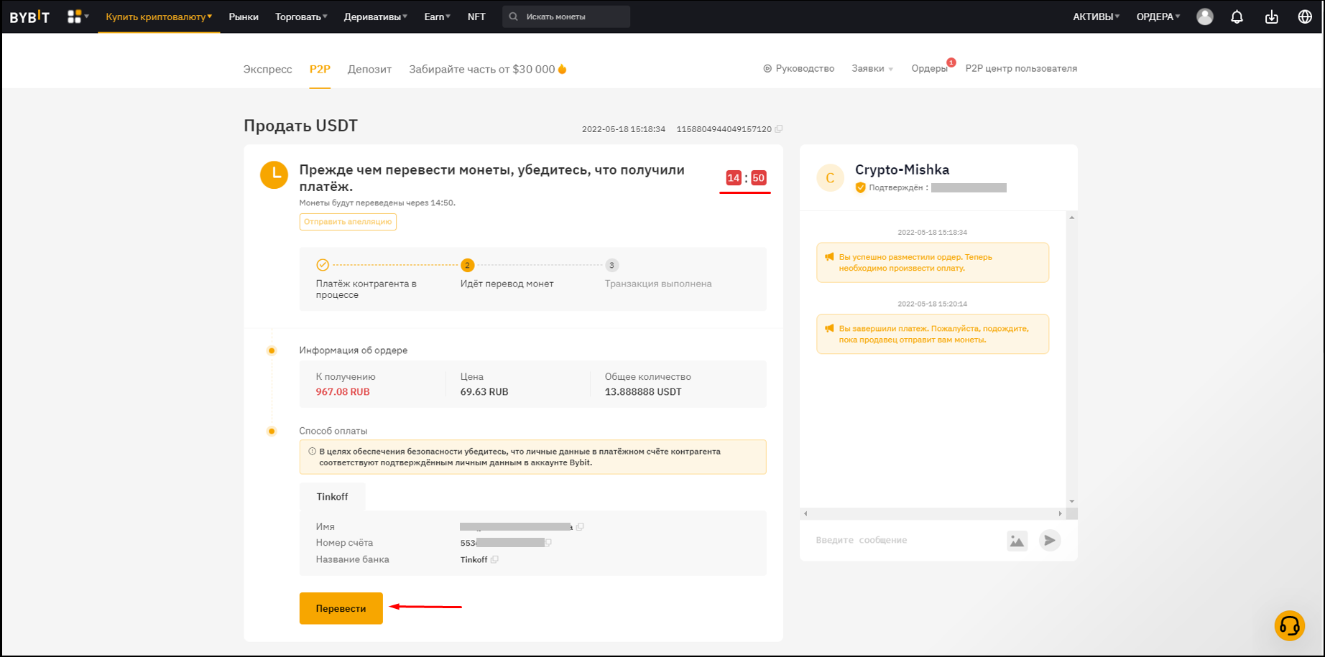Click step 3 Транзакция выполнена marker
This screenshot has height=657, width=1325.
(x=611, y=265)
